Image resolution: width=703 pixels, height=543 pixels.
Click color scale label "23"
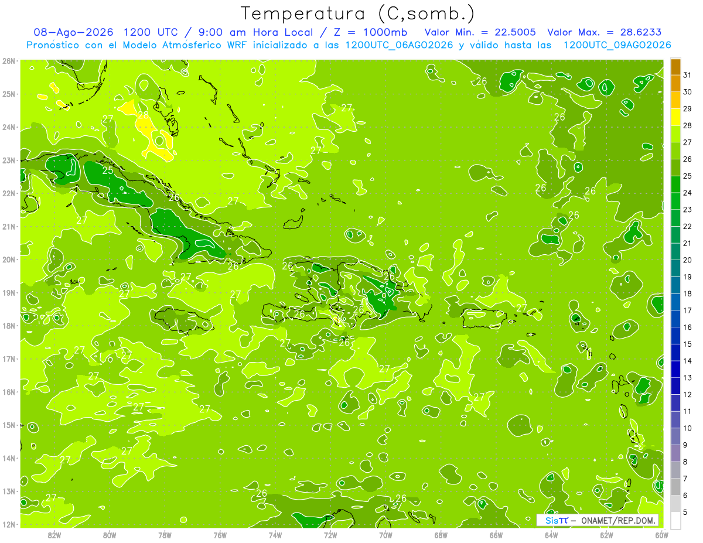(x=688, y=210)
